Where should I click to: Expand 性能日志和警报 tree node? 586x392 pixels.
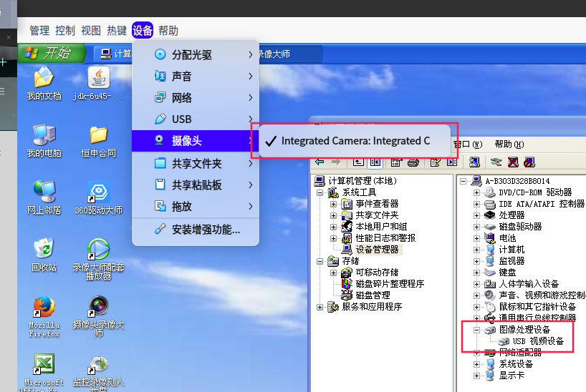point(333,238)
